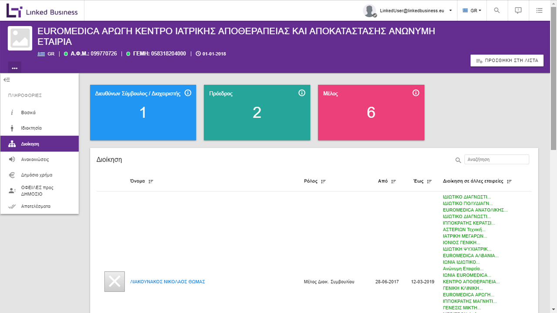Open Ανώνυμη Εταιρεία... company link
The width and height of the screenshot is (557, 313).
463,269
